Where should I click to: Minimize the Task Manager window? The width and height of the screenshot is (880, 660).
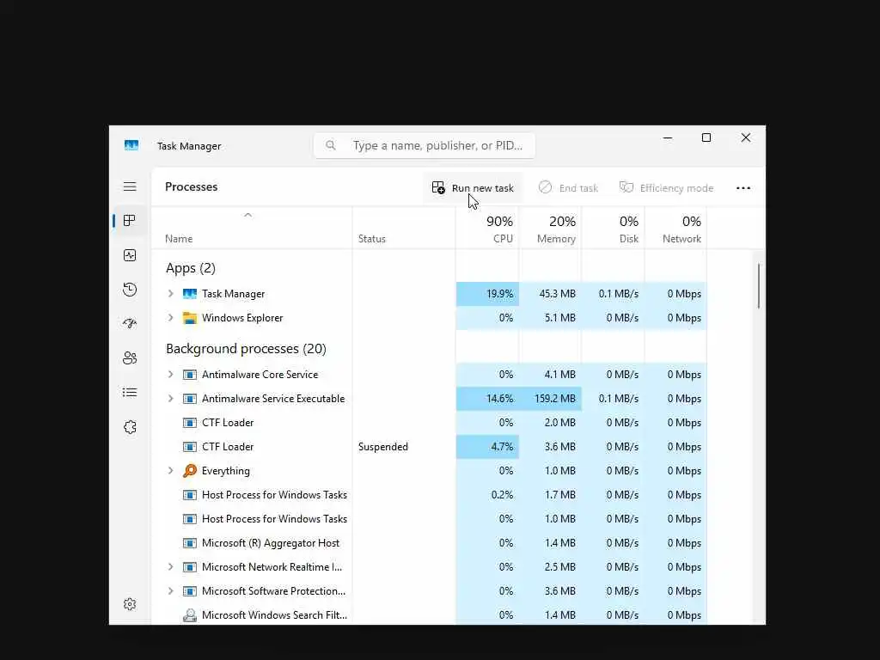point(667,138)
